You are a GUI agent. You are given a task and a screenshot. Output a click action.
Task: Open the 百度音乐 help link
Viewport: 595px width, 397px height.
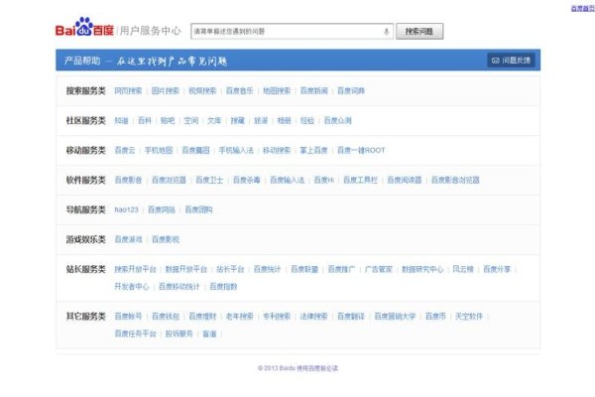pos(239,90)
